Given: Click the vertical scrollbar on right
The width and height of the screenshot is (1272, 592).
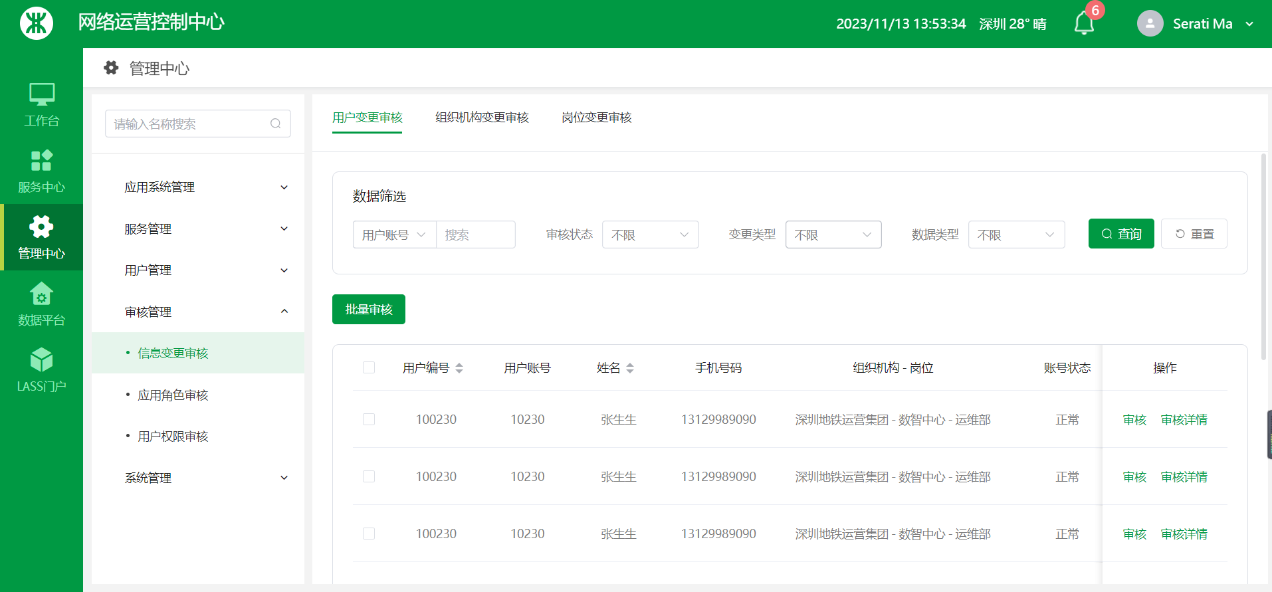Looking at the screenshot, I should [x=1263, y=256].
